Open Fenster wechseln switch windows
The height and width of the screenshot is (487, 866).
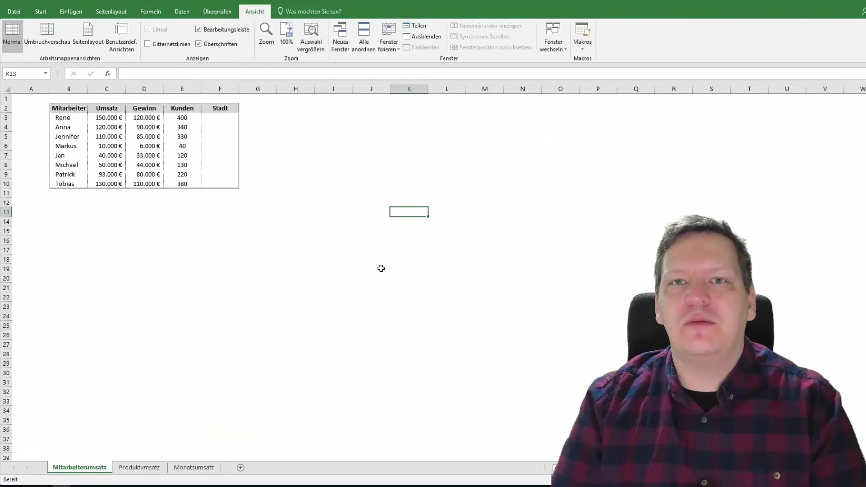tap(553, 37)
